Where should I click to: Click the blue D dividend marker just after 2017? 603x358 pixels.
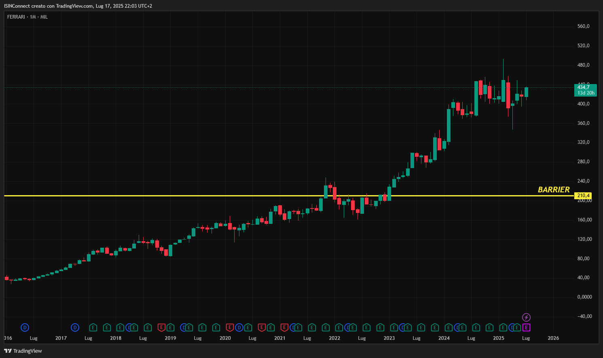coord(75,328)
